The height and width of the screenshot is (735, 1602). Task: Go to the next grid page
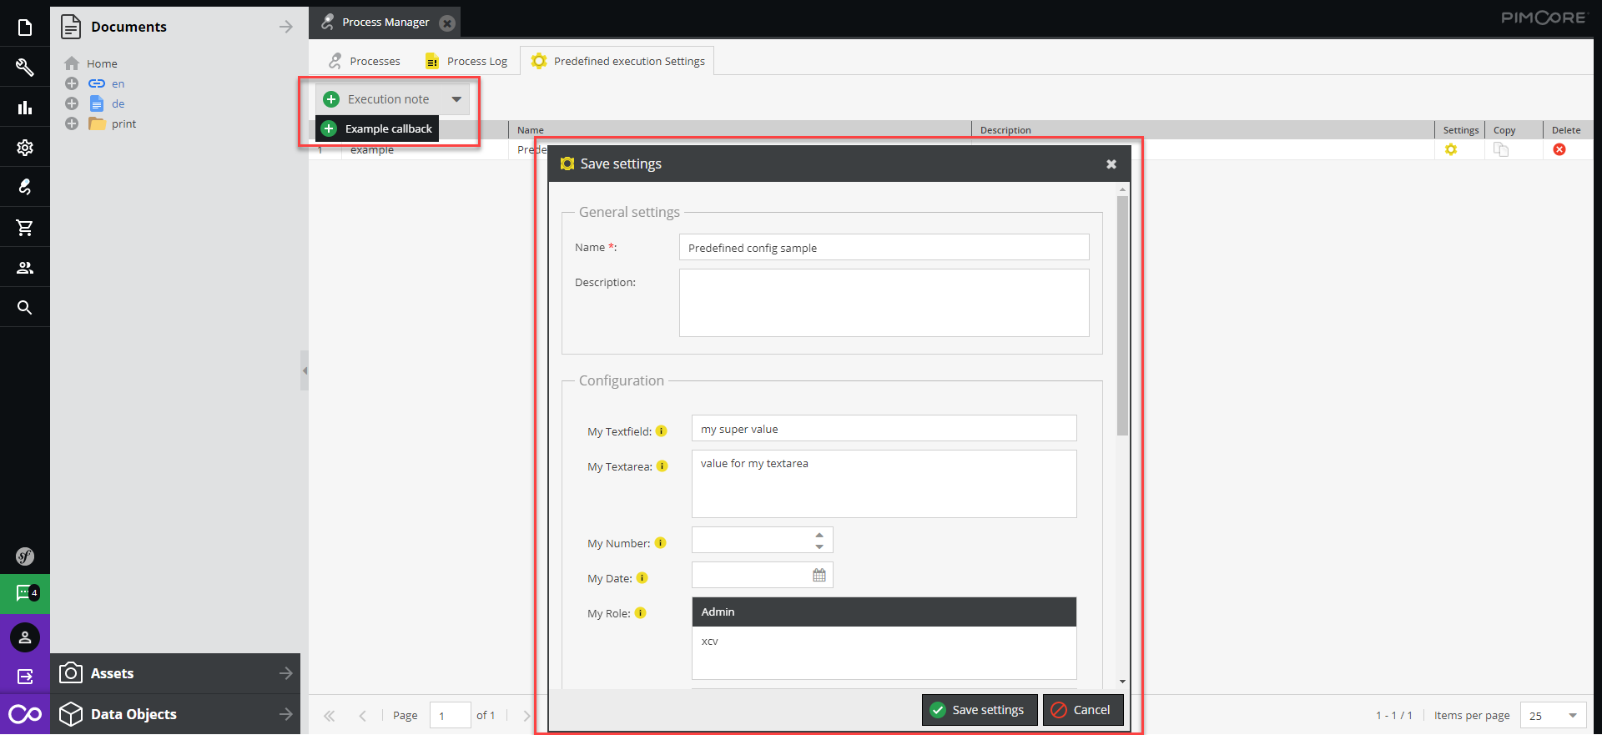pyautogui.click(x=526, y=716)
